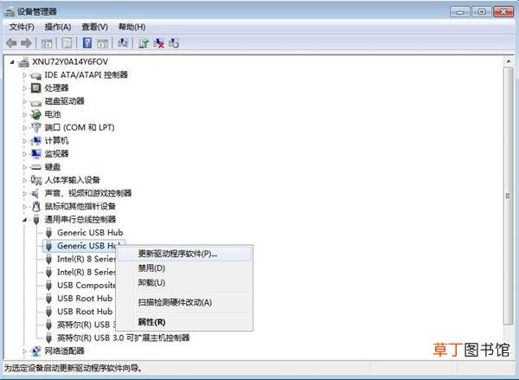Viewport: 519px width, 380px height.
Task: Click the 磁盘驱动器 disk drive icon
Action: [35, 102]
